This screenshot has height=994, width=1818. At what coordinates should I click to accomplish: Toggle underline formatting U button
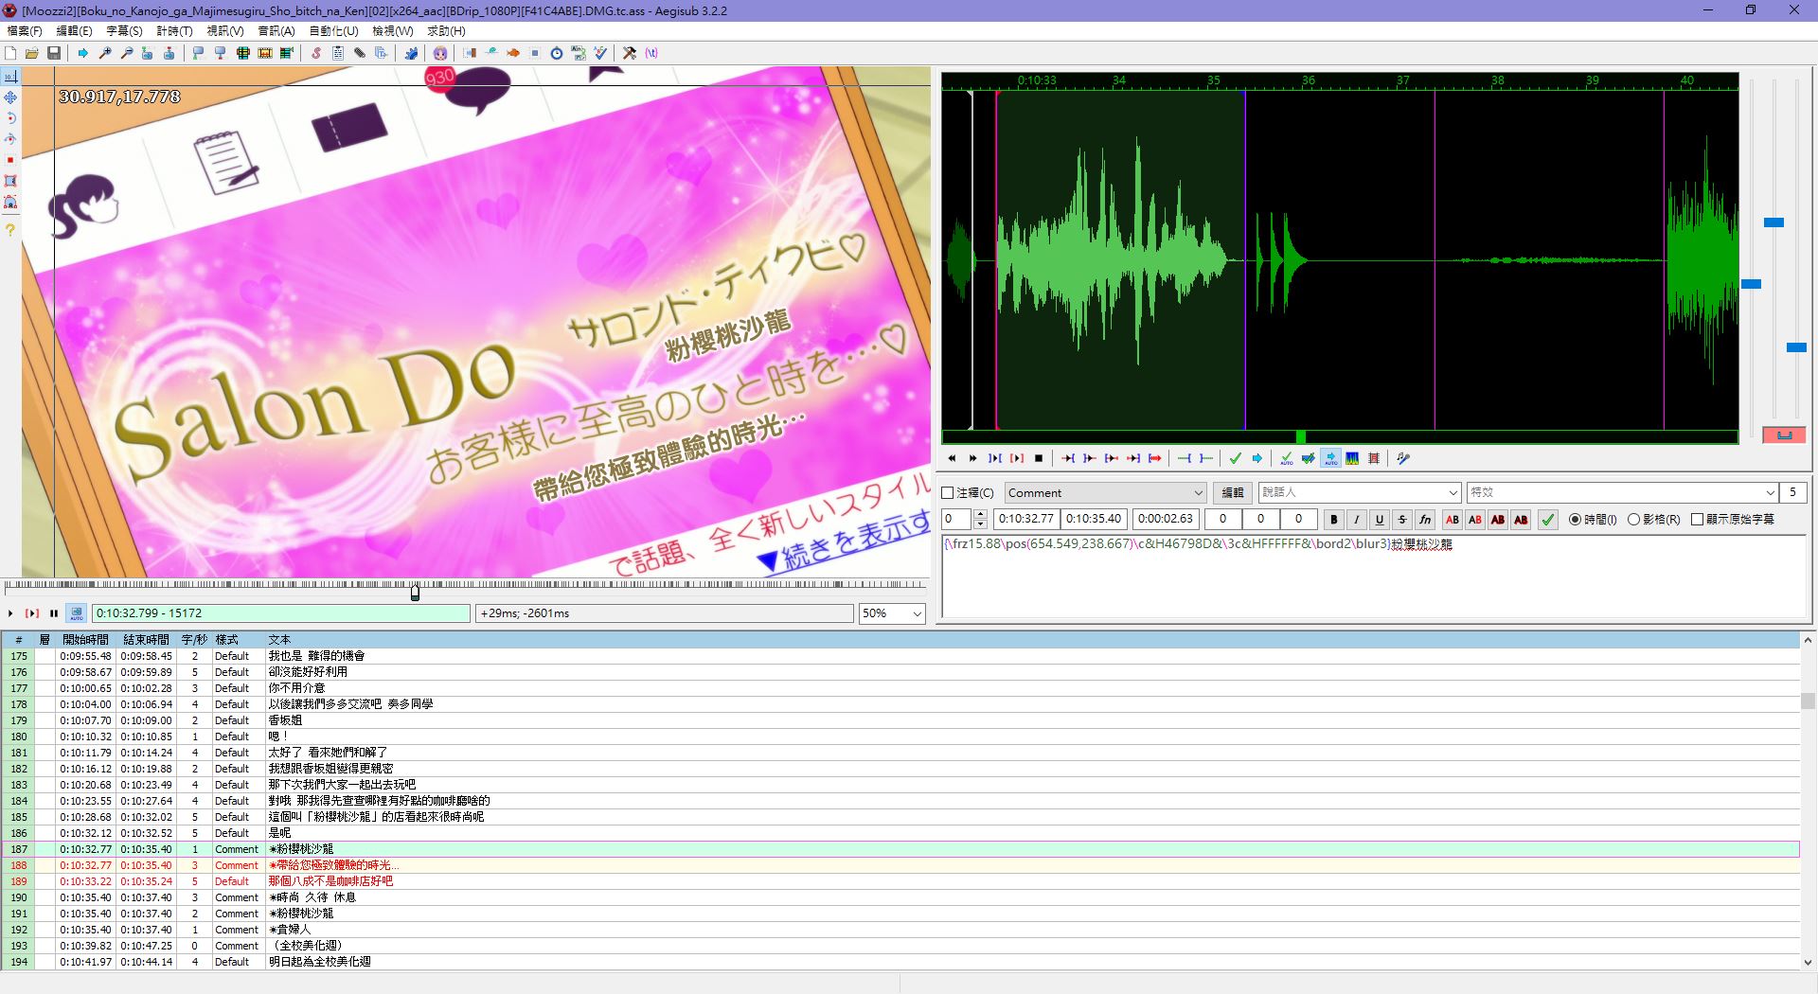[1380, 520]
